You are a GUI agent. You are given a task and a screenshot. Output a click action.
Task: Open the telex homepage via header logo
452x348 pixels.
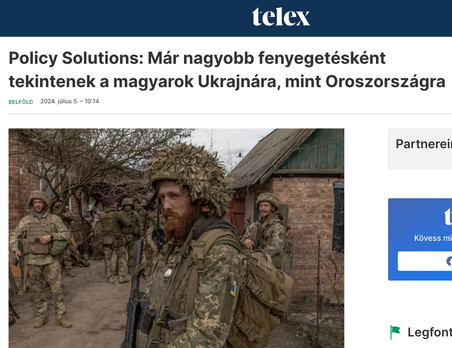click(281, 17)
